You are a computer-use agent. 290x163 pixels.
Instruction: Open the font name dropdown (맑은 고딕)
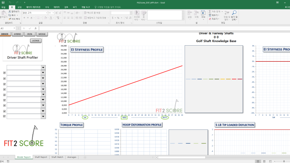pyautogui.click(x=46, y=13)
